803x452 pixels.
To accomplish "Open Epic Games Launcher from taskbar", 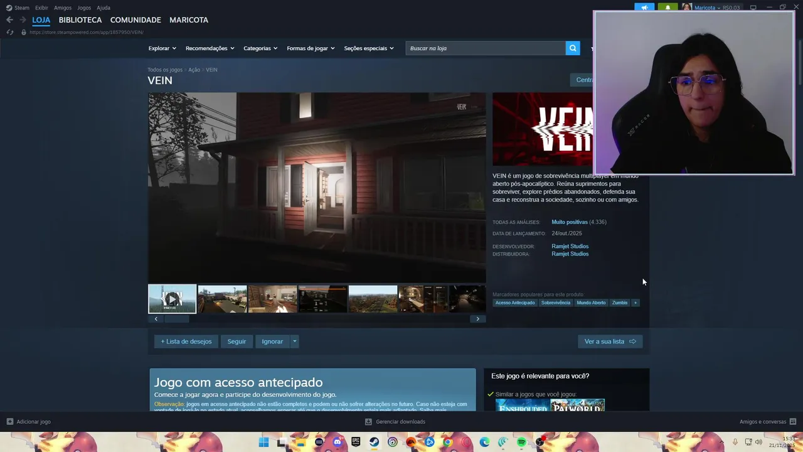I will coord(356,443).
